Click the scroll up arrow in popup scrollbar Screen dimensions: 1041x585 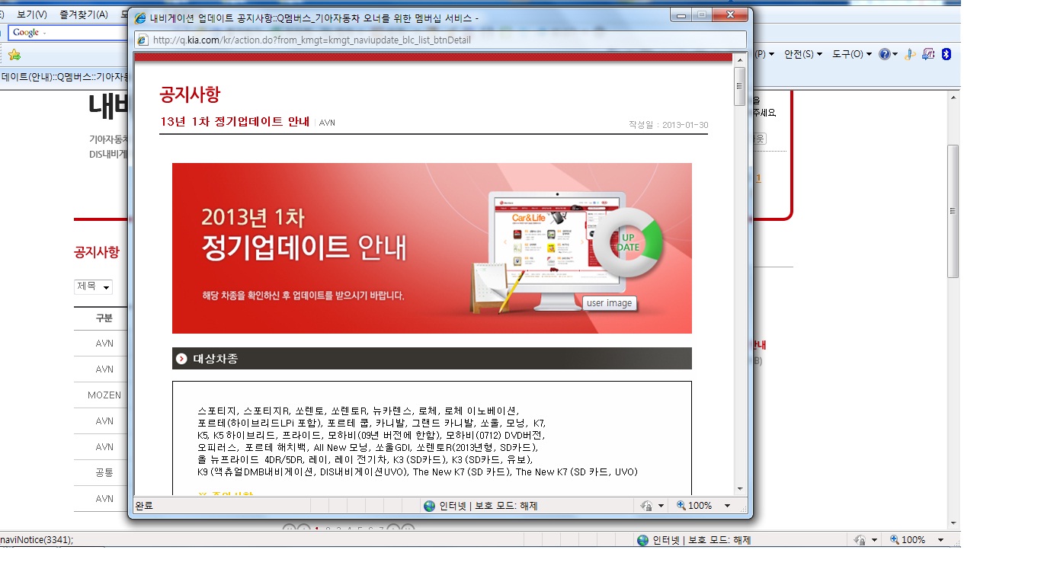739,59
